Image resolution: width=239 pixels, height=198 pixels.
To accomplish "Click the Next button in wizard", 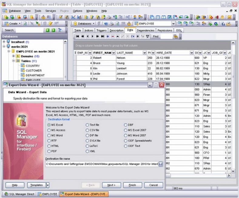I will [x=111, y=185].
